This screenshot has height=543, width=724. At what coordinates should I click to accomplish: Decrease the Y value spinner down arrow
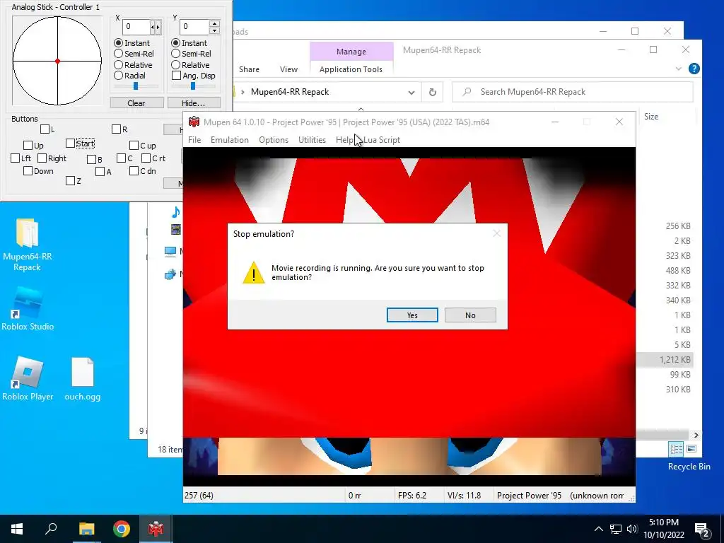tap(214, 30)
